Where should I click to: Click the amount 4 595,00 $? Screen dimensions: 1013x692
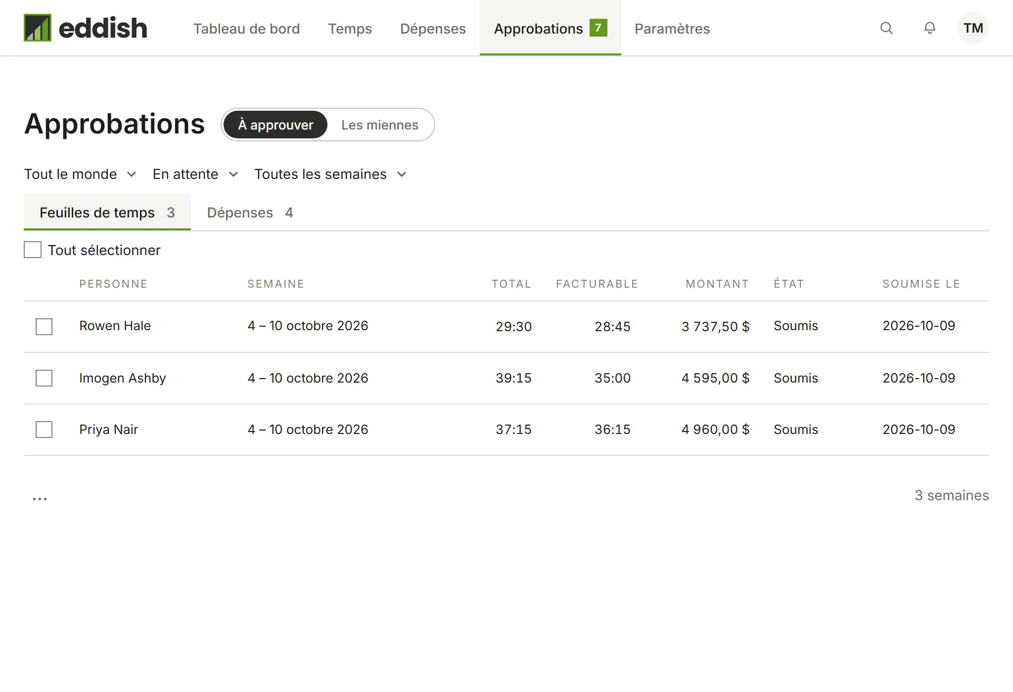[x=715, y=378]
